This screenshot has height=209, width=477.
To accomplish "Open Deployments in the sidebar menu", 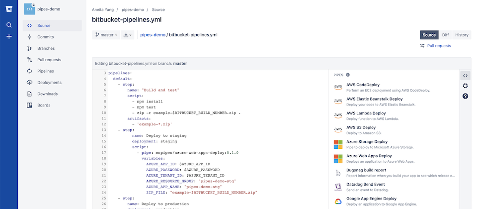I will point(52,82).
